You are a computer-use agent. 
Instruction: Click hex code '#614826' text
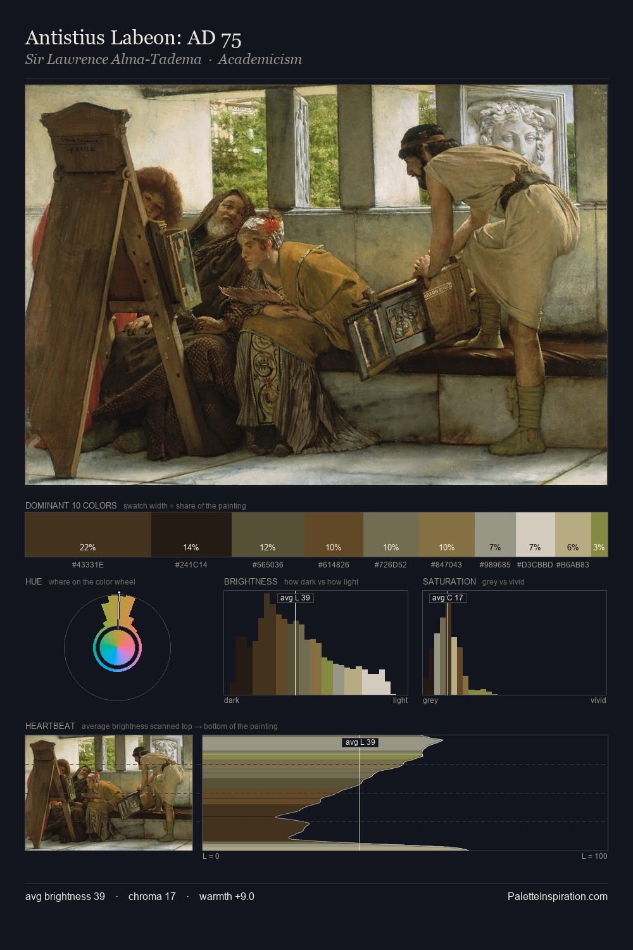click(x=334, y=565)
